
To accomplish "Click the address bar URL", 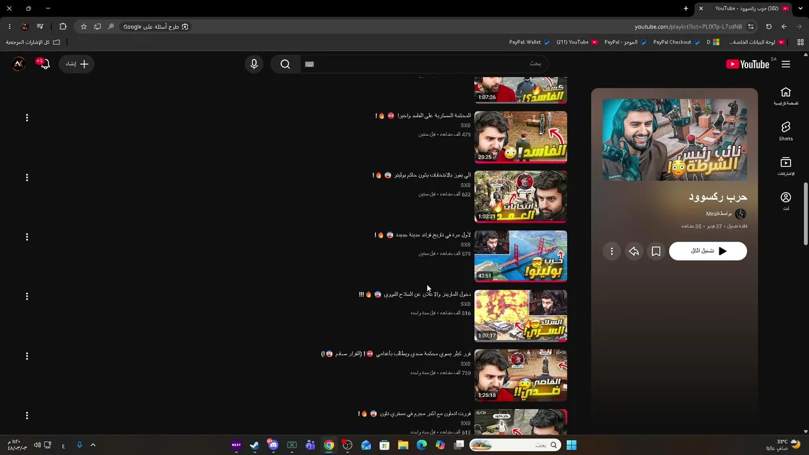I will click(688, 27).
